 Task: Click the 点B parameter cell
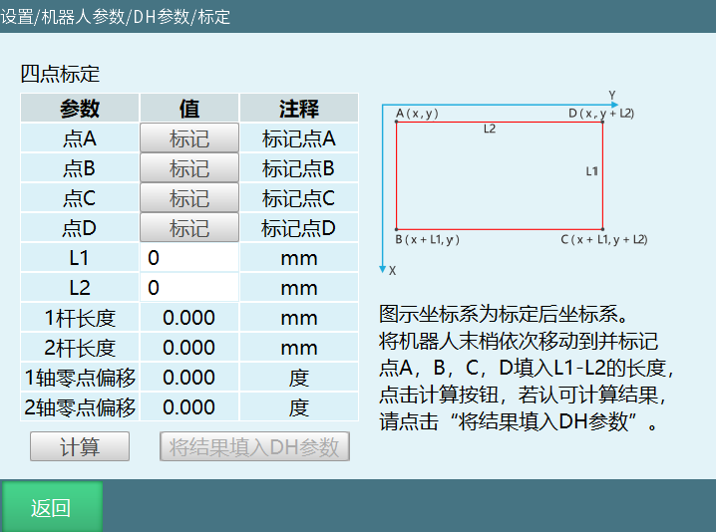[80, 168]
